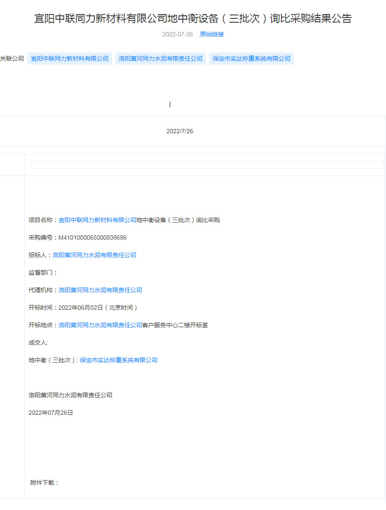Click the 洛阳黄河同力水泥有限责任公司 signature line
The height and width of the screenshot is (510, 386).
(70, 395)
